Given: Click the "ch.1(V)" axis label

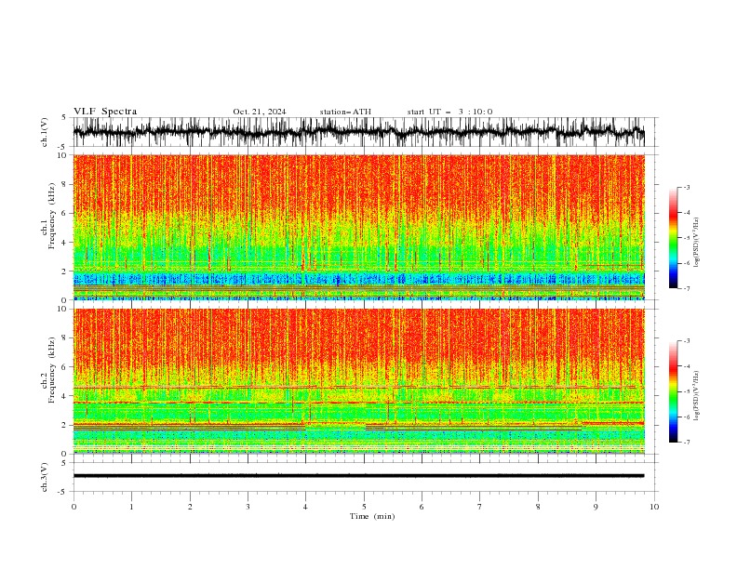Looking at the screenshot, I should pos(45,132).
